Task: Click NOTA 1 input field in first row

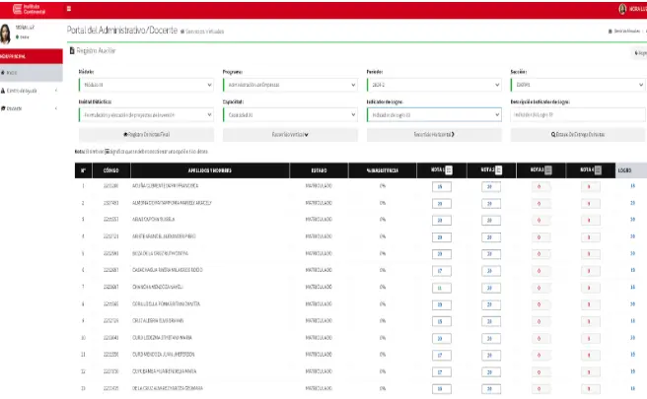Action: point(439,186)
